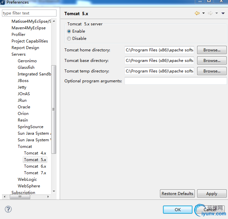Open the Profiler preferences

tap(18, 34)
